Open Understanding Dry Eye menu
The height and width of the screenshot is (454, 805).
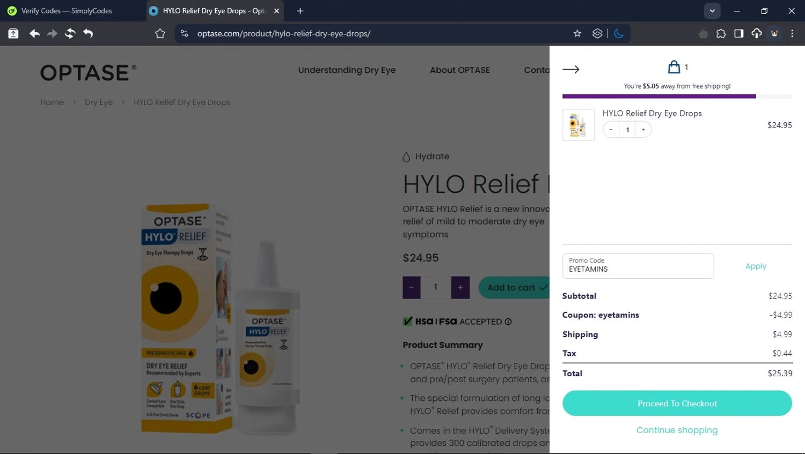point(347,70)
